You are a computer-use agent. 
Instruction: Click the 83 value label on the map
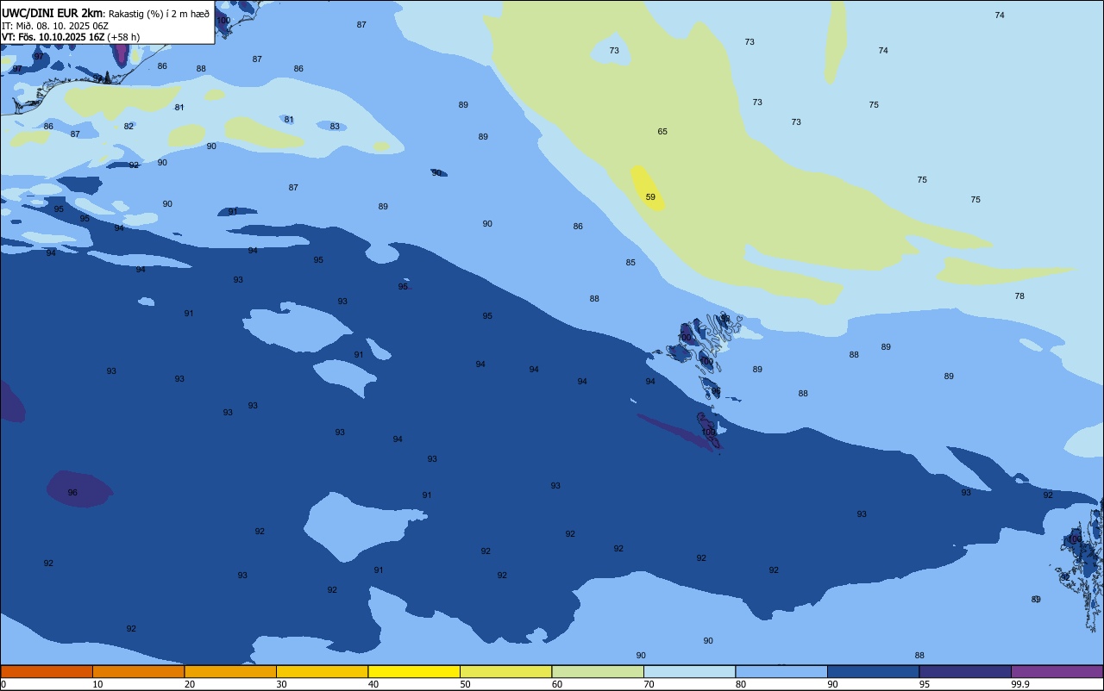(x=335, y=127)
